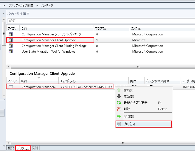Click the Configuration Manager... program name cell
Screen dimensions: 195x151
[39, 87]
